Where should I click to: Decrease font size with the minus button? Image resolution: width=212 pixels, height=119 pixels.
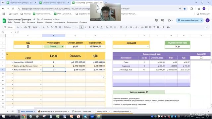pos(77,27)
